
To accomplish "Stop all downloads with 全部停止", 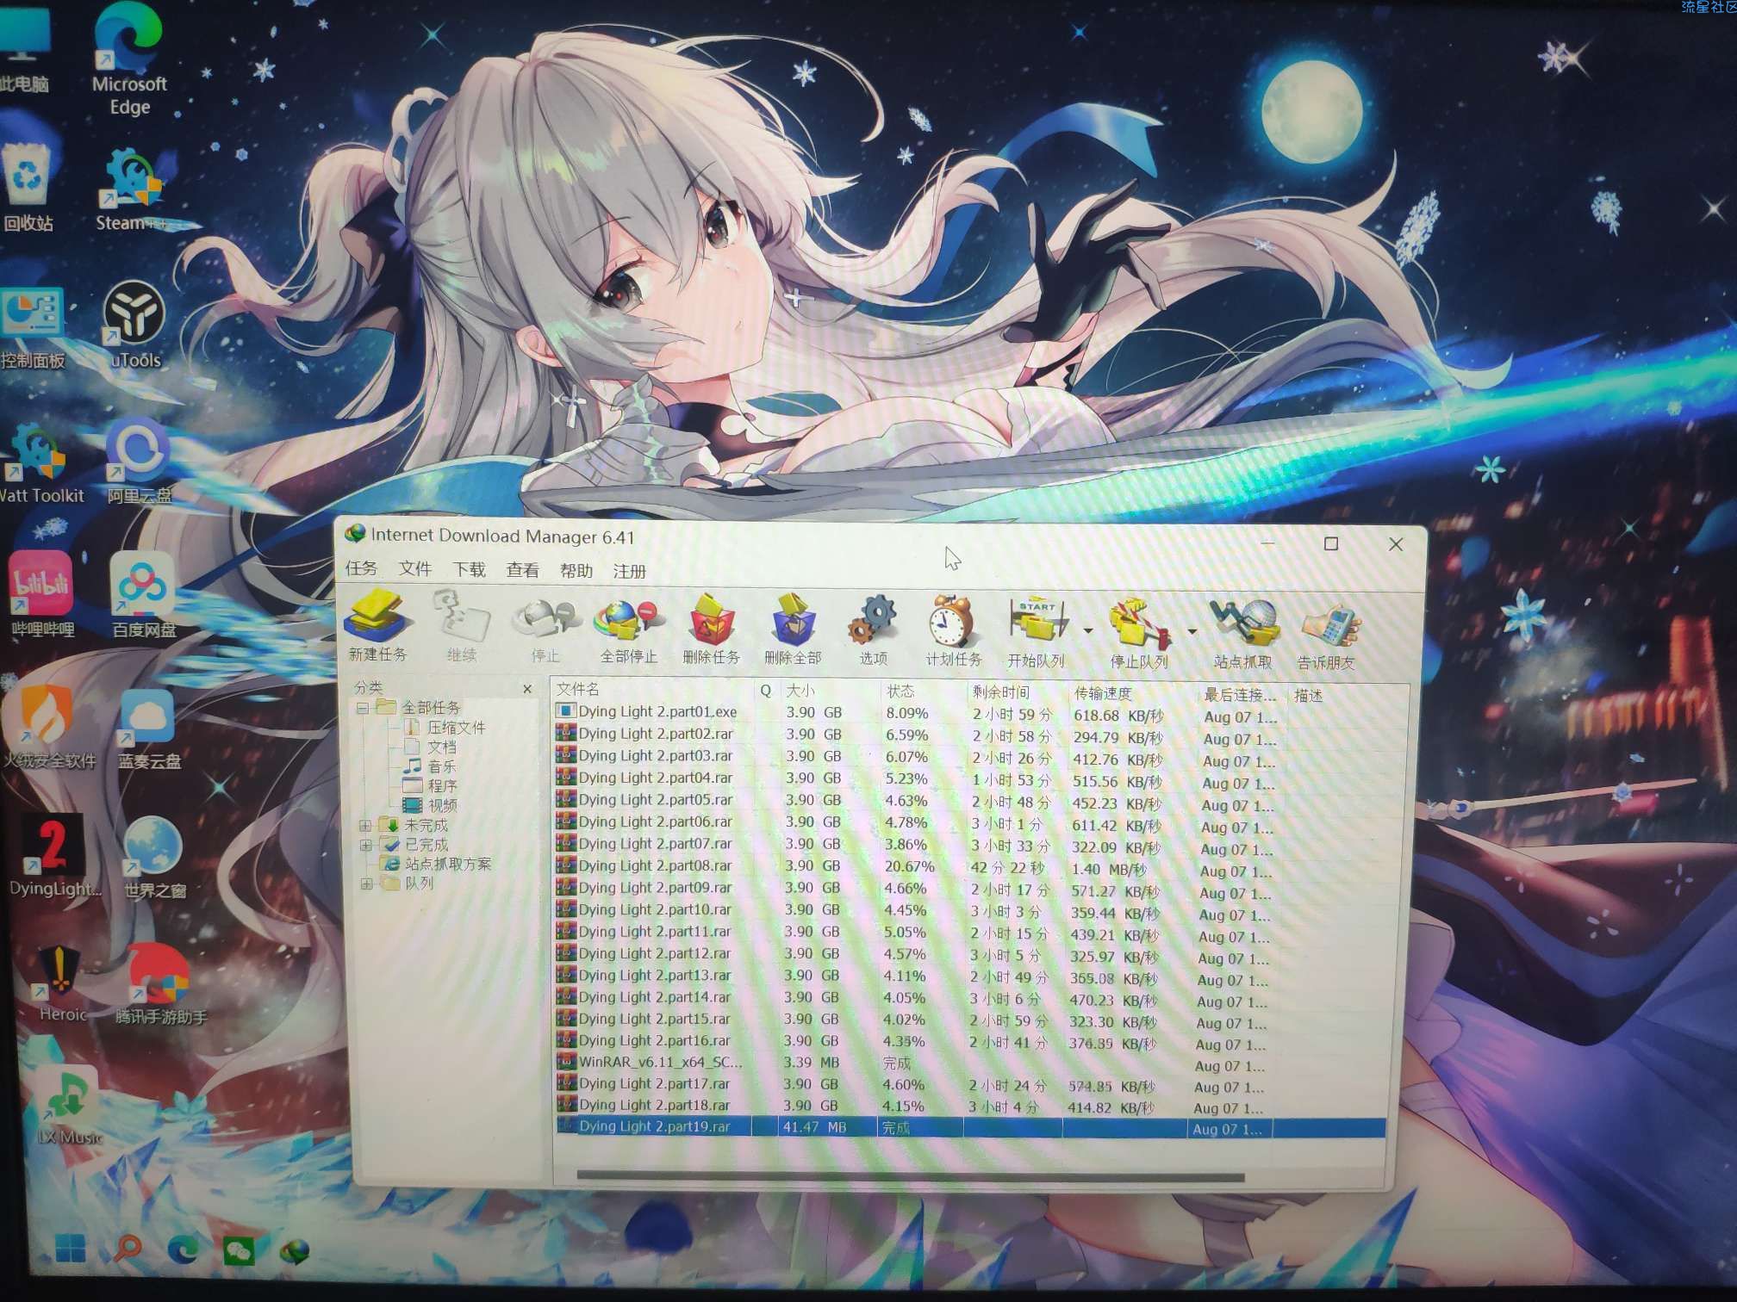I will [x=628, y=629].
